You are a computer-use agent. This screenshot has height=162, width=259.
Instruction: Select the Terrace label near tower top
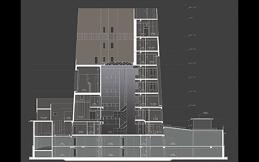(x=153, y=34)
